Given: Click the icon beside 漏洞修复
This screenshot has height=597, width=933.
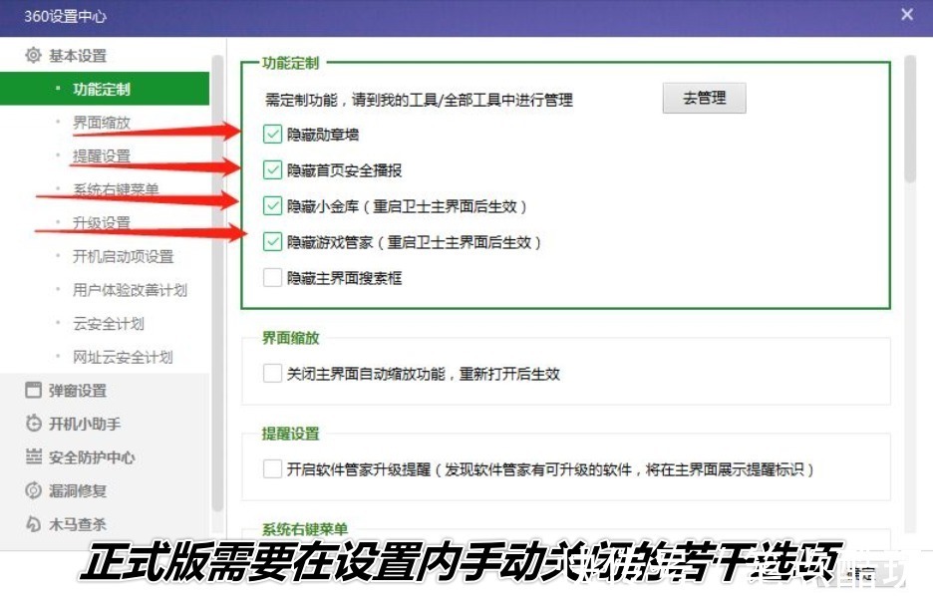Looking at the screenshot, I should pyautogui.click(x=33, y=490).
